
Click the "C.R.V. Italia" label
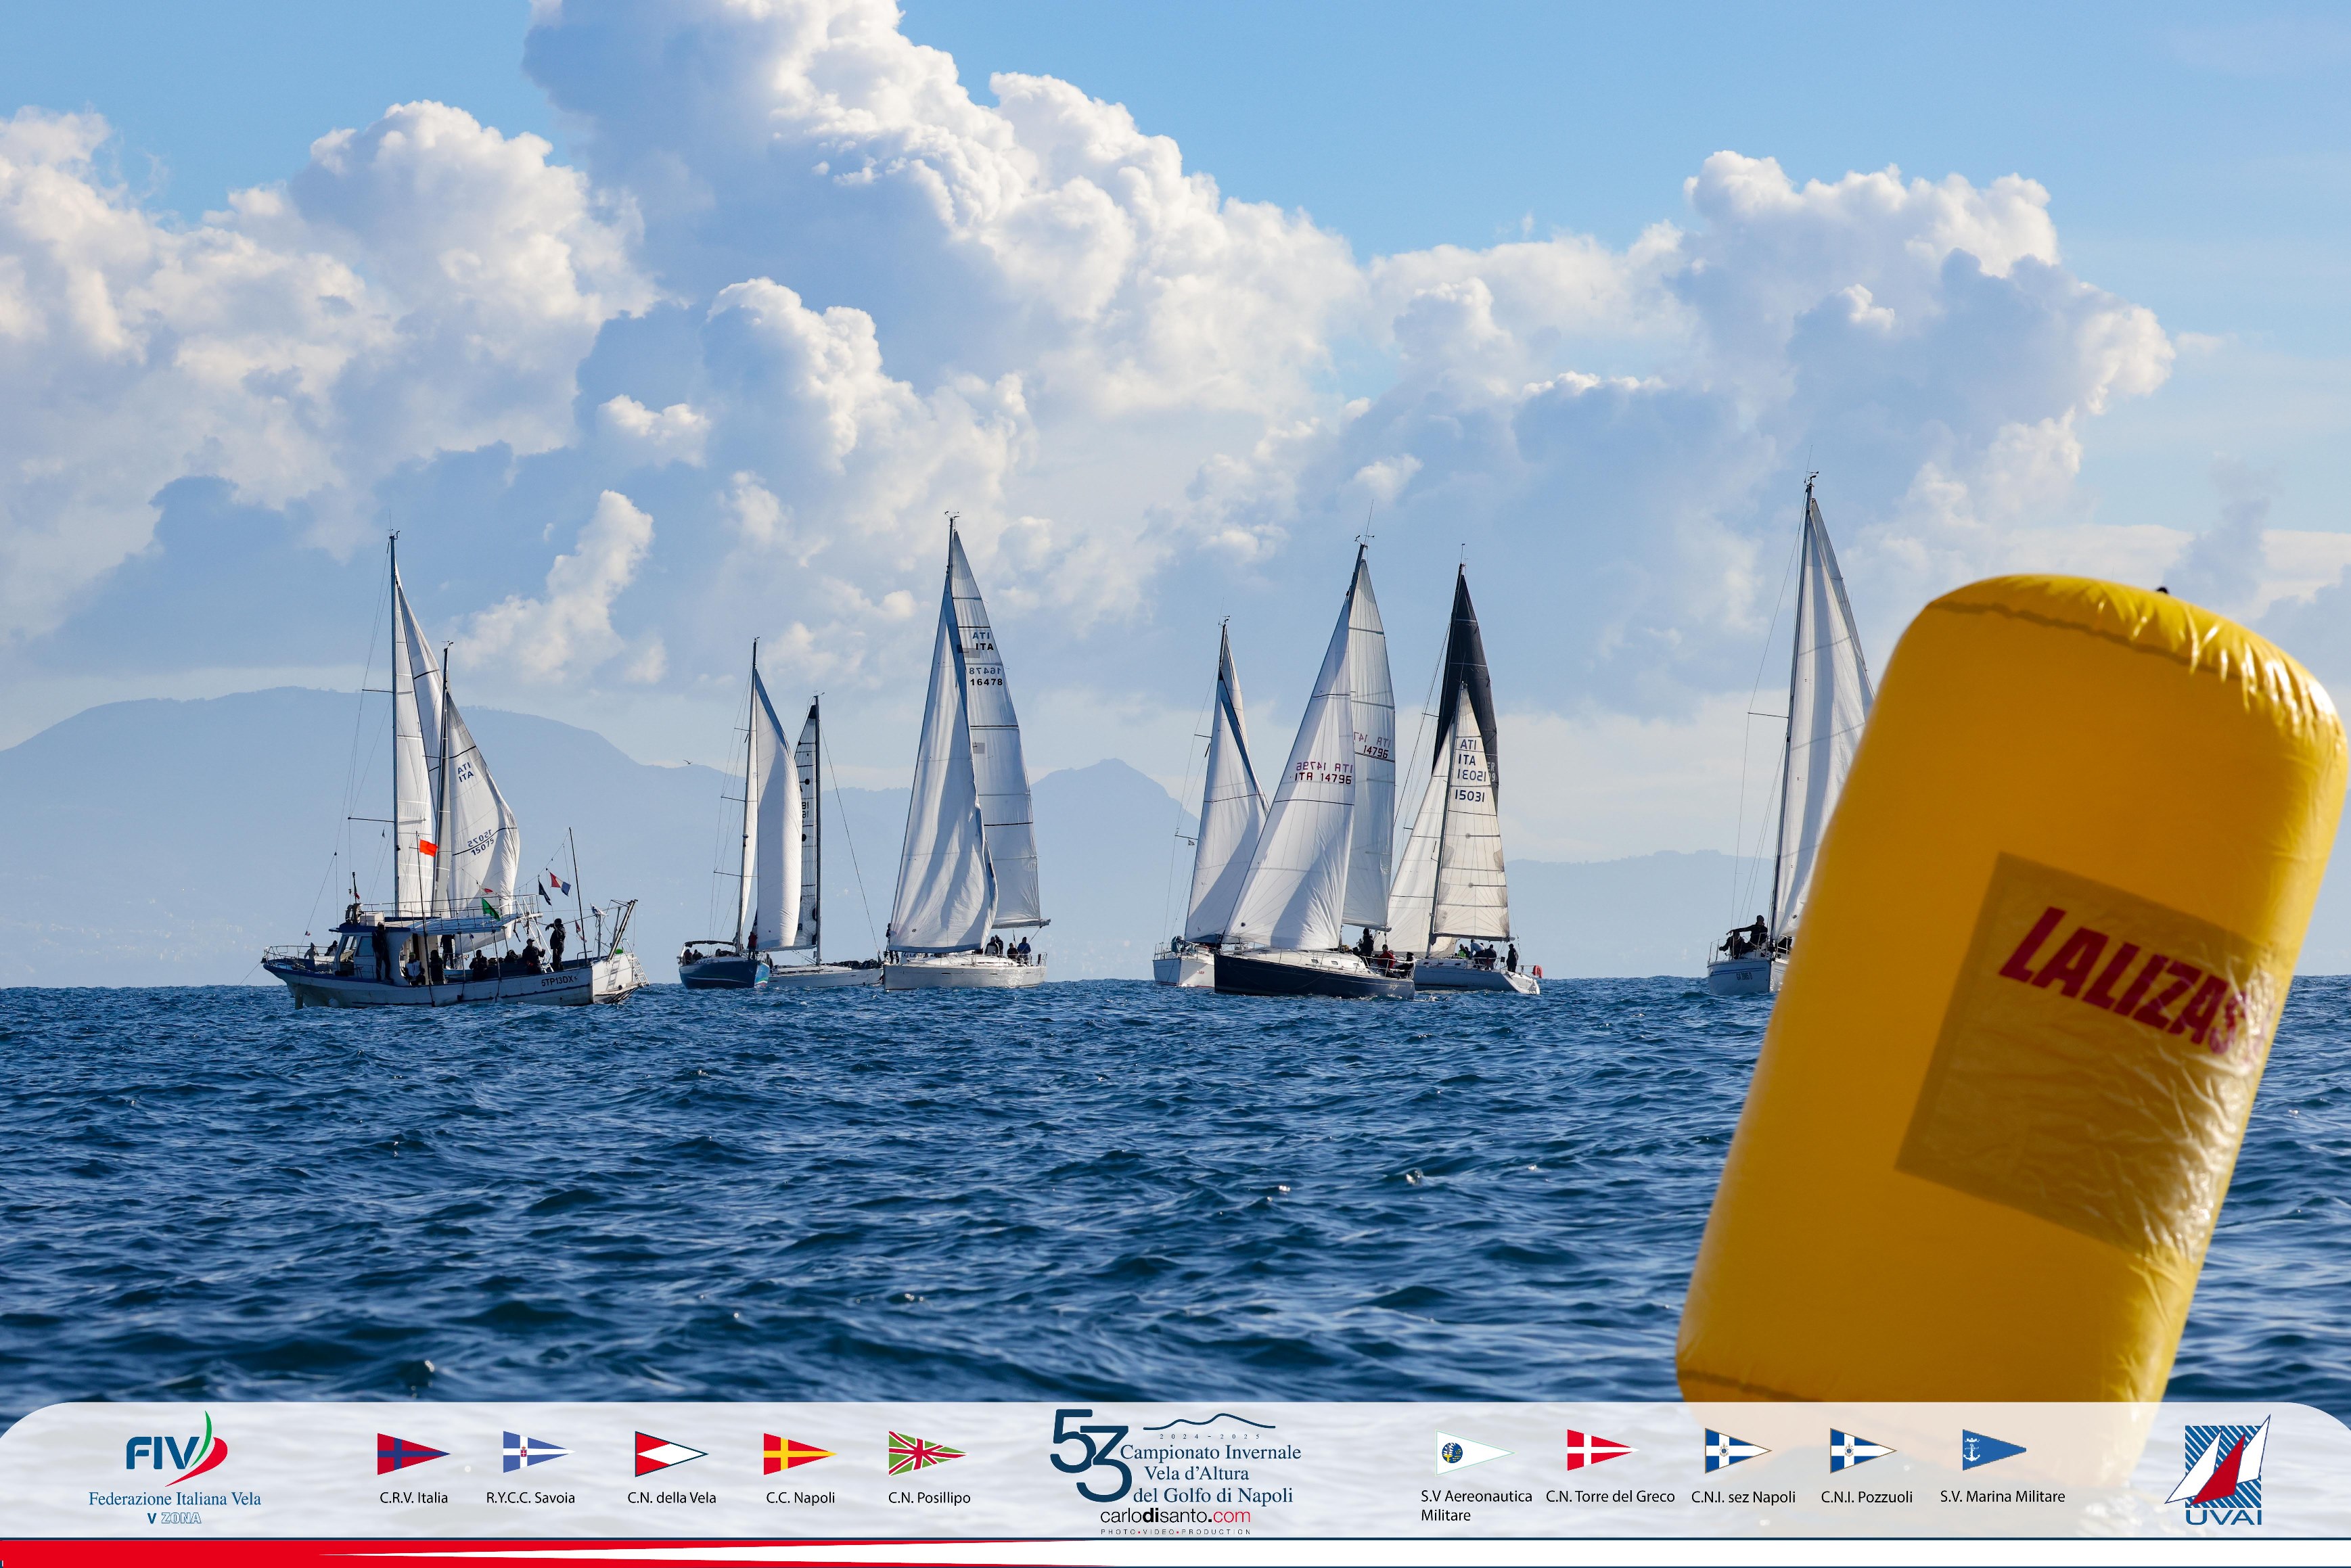(413, 1497)
